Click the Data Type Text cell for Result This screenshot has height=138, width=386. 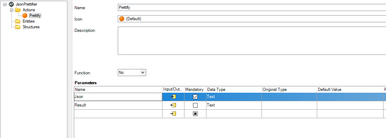coord(234,105)
